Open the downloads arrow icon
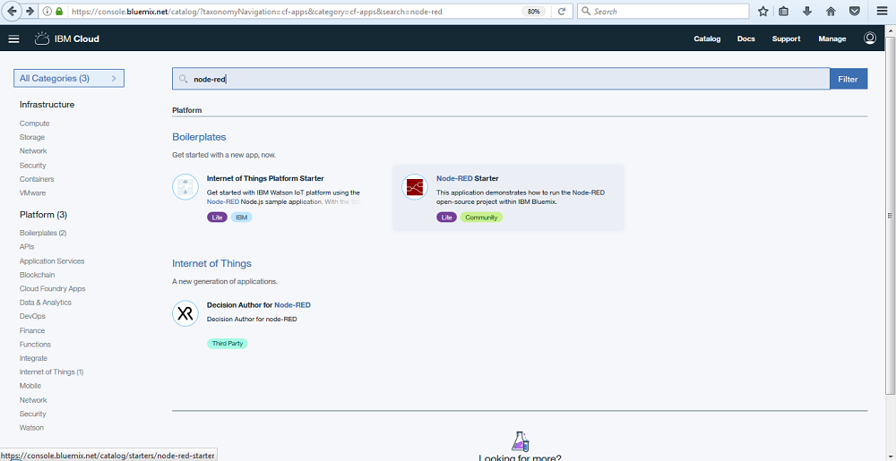This screenshot has height=461, width=896. point(807,11)
